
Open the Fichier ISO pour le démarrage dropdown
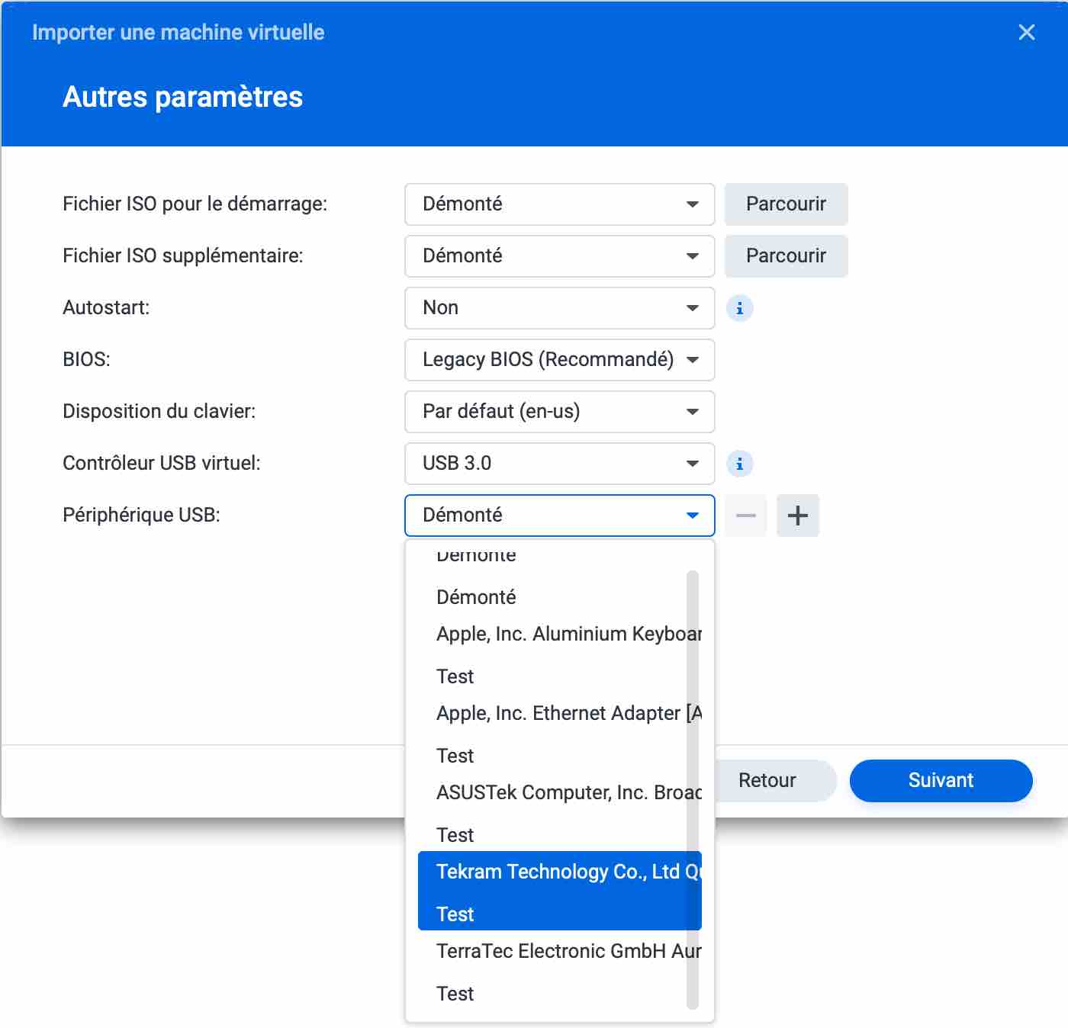(559, 204)
